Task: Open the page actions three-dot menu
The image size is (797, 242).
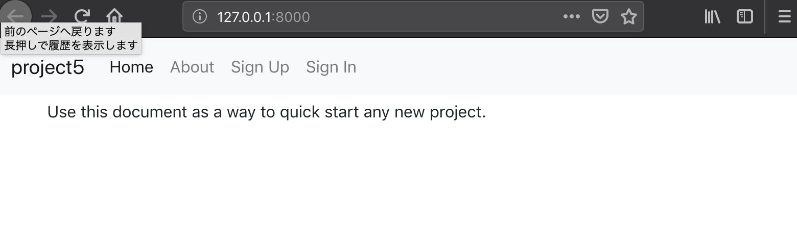Action: tap(571, 17)
